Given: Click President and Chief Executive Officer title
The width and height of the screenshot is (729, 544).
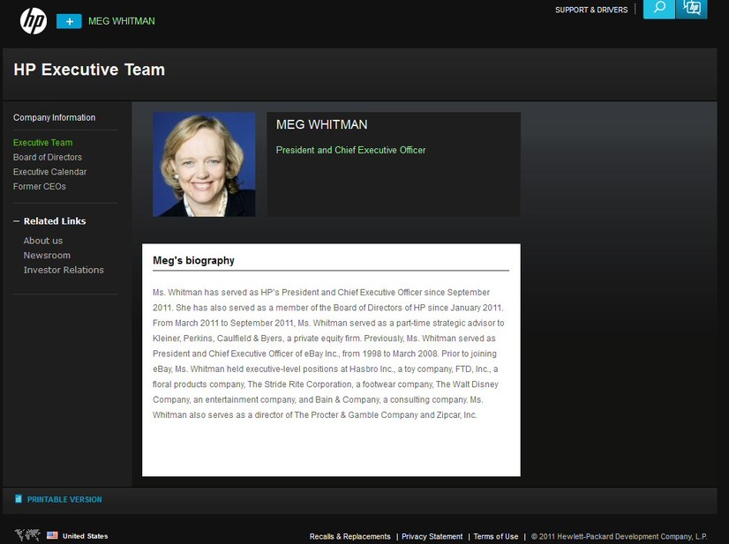Looking at the screenshot, I should [351, 150].
